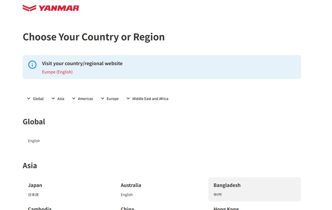
Task: Click the chevron beside Asia
Action: click(x=53, y=99)
